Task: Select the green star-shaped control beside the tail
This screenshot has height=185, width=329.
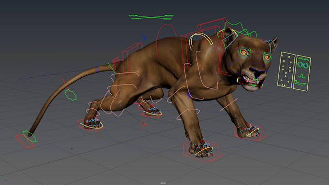Action: coord(71,95)
